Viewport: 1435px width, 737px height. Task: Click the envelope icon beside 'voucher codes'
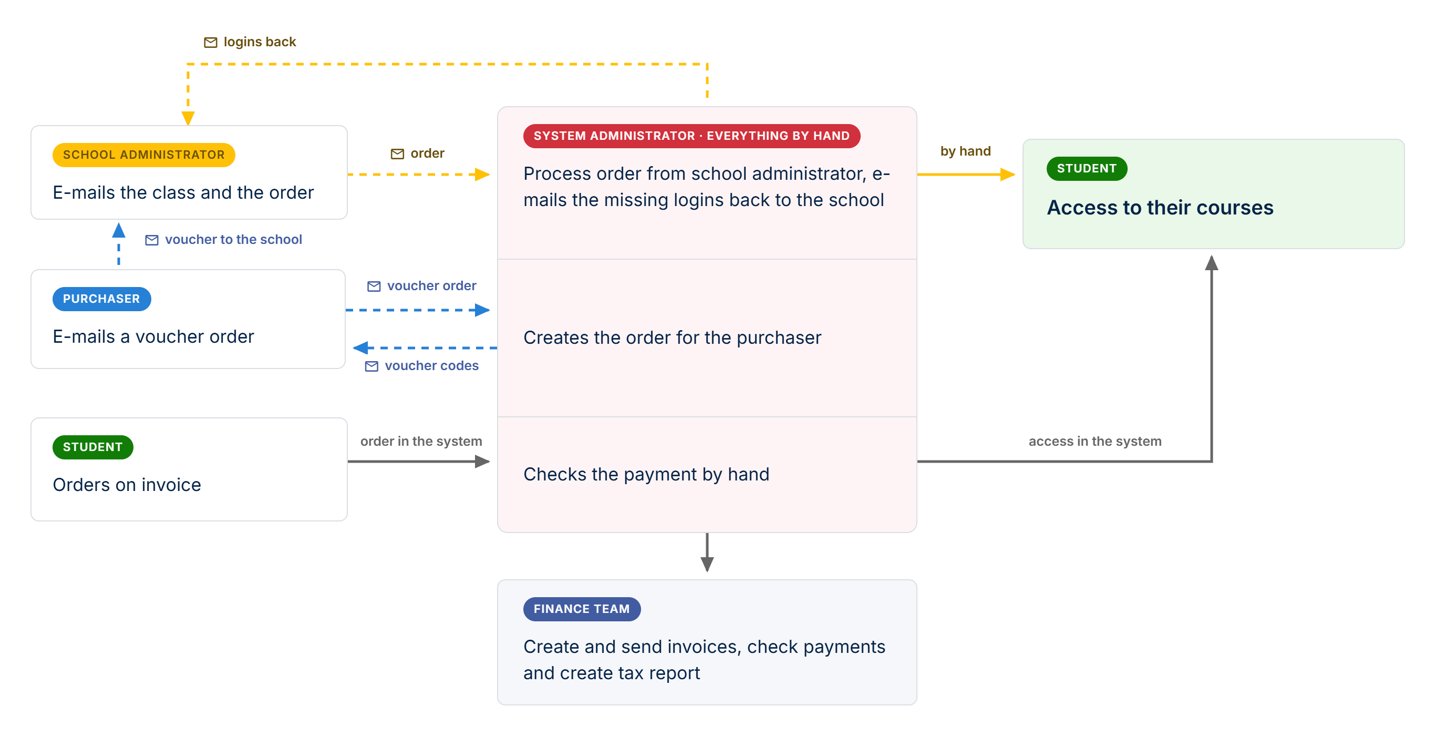click(x=371, y=366)
